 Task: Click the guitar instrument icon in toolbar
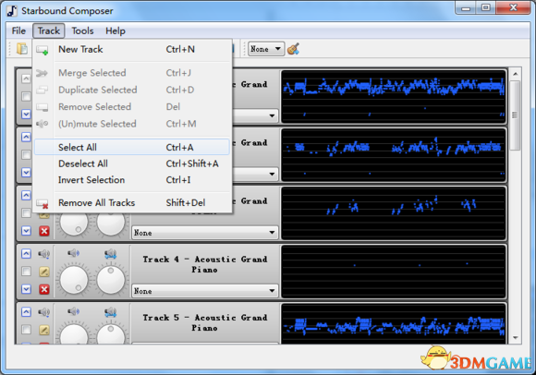click(x=293, y=49)
